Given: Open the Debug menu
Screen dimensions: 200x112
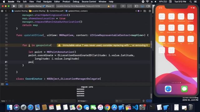Looking at the screenshot, I should tap(76, 2).
